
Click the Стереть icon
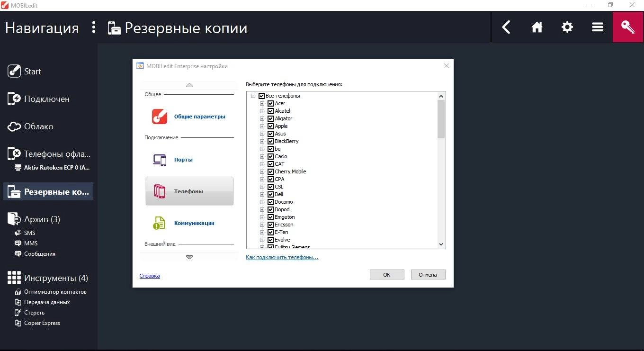tap(18, 313)
